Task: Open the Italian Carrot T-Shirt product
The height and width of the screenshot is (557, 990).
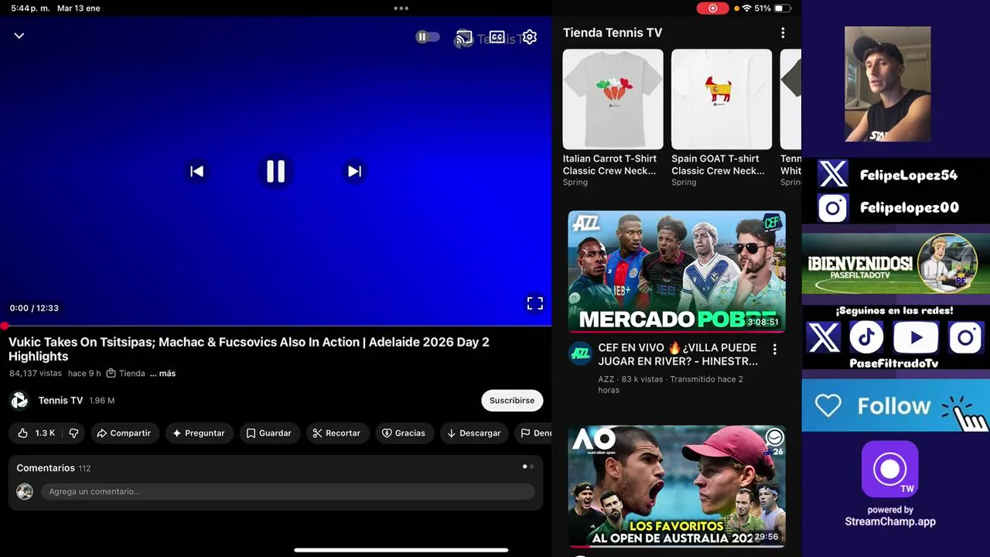Action: (x=613, y=99)
